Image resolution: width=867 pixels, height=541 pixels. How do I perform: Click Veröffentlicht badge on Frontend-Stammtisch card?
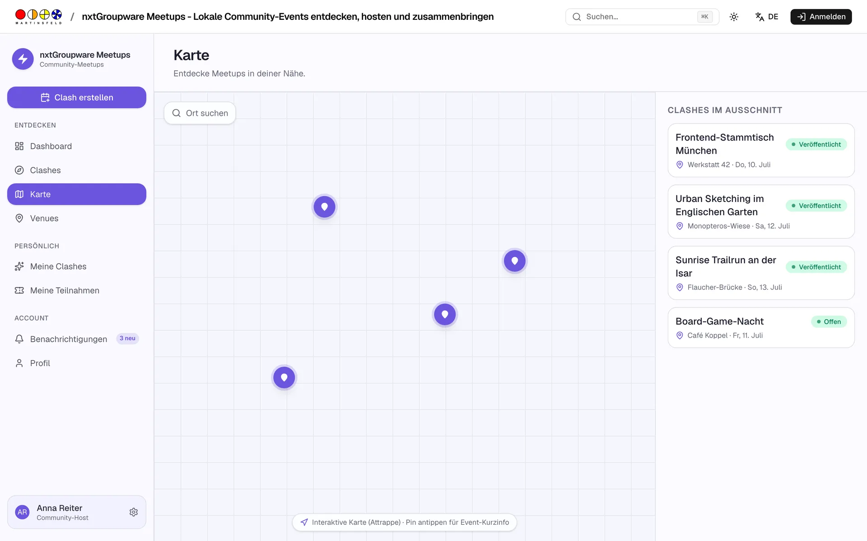816,144
